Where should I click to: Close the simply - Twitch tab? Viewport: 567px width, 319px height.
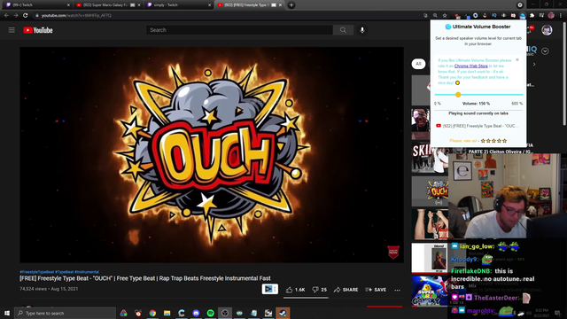click(x=209, y=5)
